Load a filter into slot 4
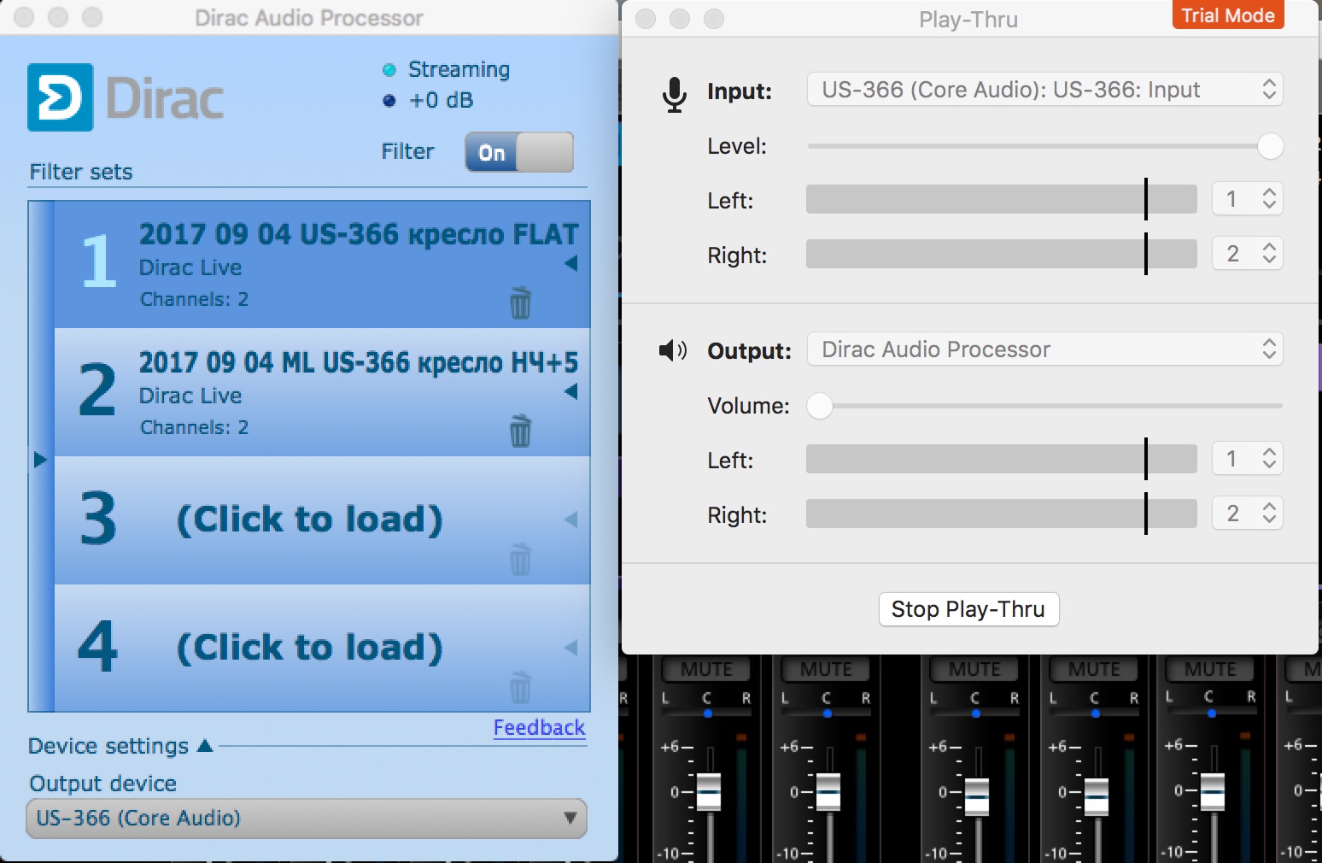 309,648
